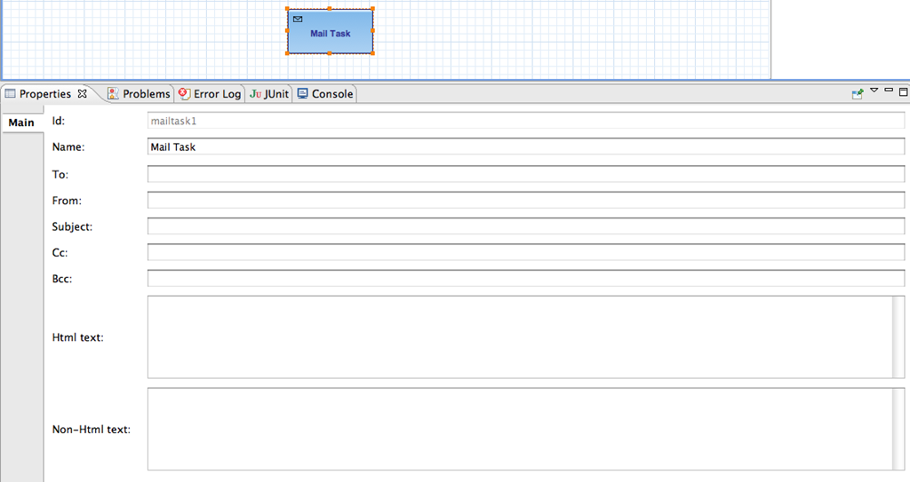Focus the Bcc input field
The image size is (910, 482).
tap(526, 279)
